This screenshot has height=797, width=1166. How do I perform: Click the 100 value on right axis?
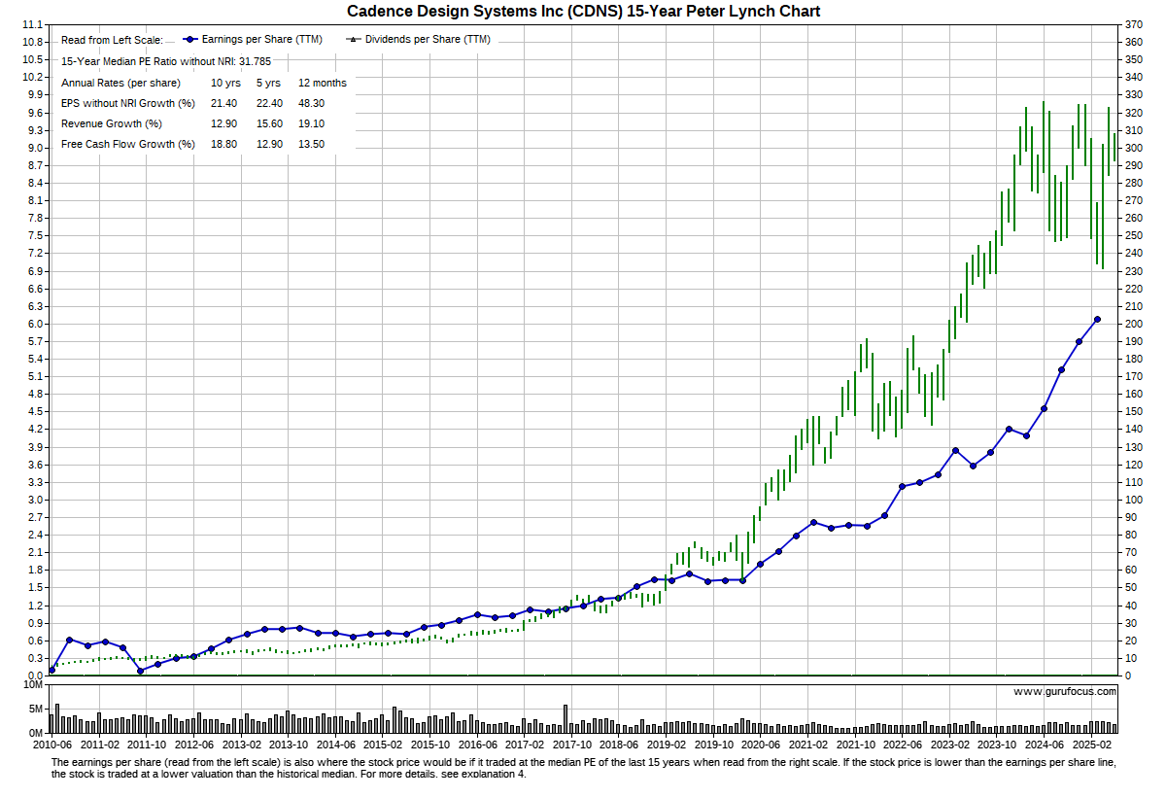[x=1133, y=500]
